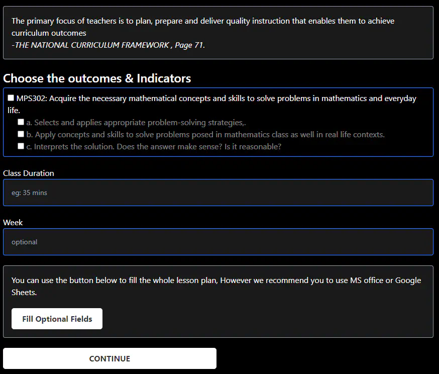
Task: Submit the form with the CONTINUE button
Action: 109,358
